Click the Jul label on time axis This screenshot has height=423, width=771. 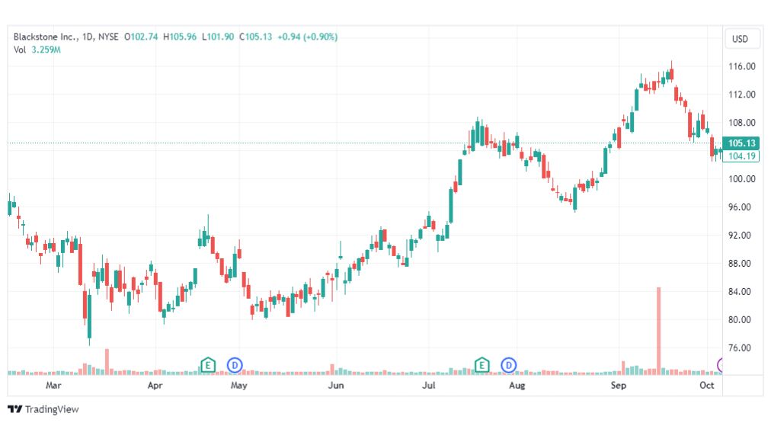(x=428, y=385)
